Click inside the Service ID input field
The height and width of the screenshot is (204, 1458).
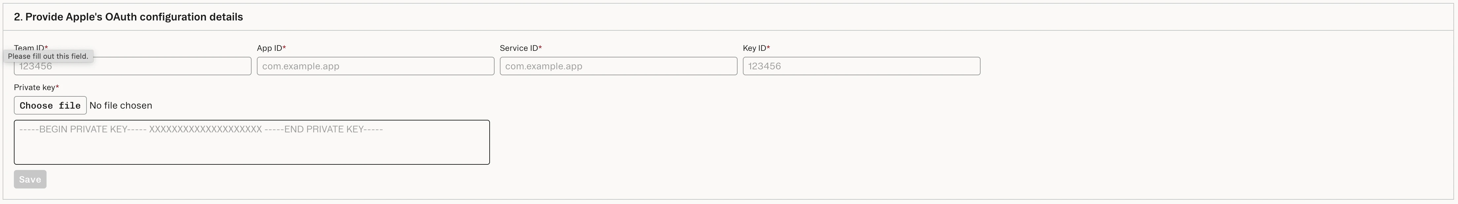[x=618, y=66]
